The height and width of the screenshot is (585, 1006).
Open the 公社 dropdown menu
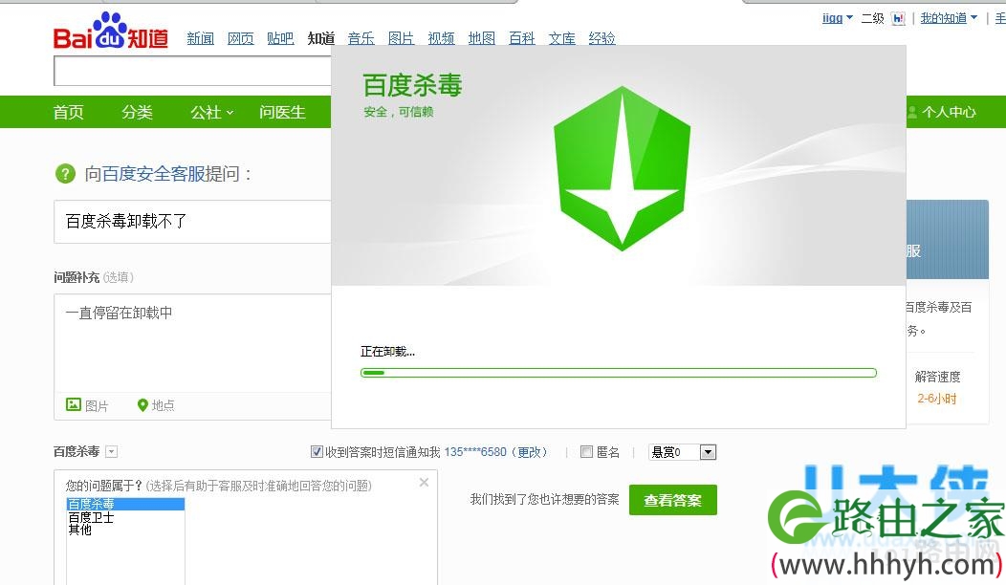pos(210,112)
